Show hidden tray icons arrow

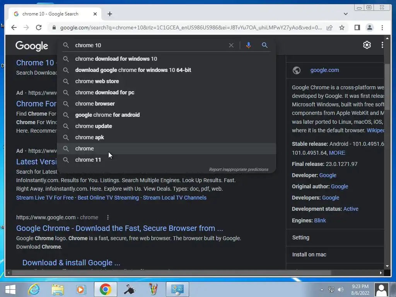point(322,290)
